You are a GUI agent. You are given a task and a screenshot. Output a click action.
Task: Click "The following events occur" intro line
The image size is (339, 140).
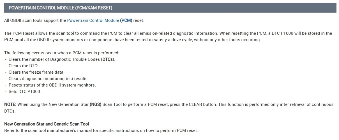pos(62,53)
